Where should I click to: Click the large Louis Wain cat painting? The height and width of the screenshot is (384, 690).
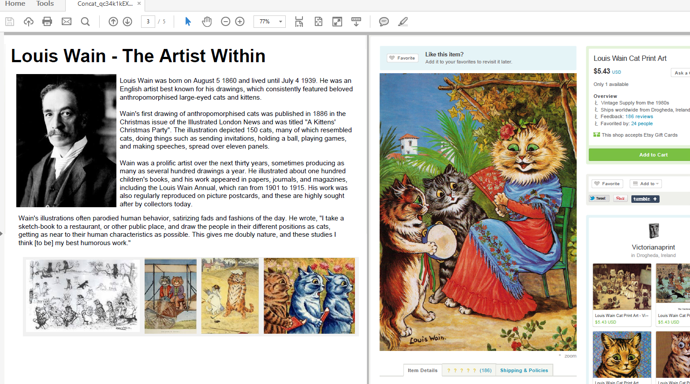(478, 212)
